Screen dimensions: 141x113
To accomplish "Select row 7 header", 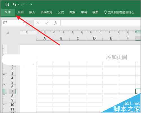I will [12, 91].
